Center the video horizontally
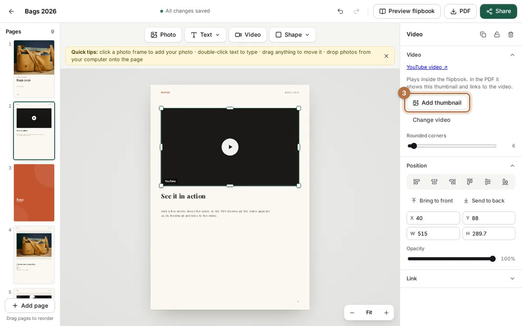This screenshot has height=326, width=522. tap(434, 182)
